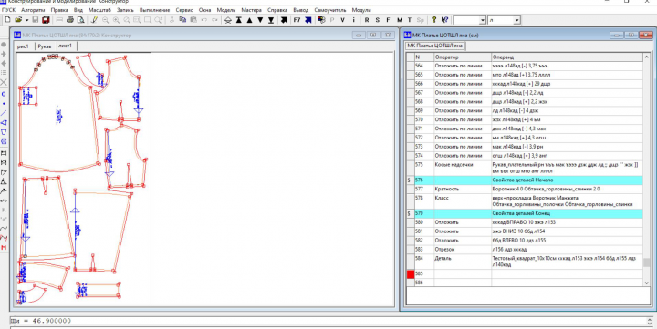Screen dimensions: 657x329
Task: Open the Масштаб menu
Action: pos(99,10)
